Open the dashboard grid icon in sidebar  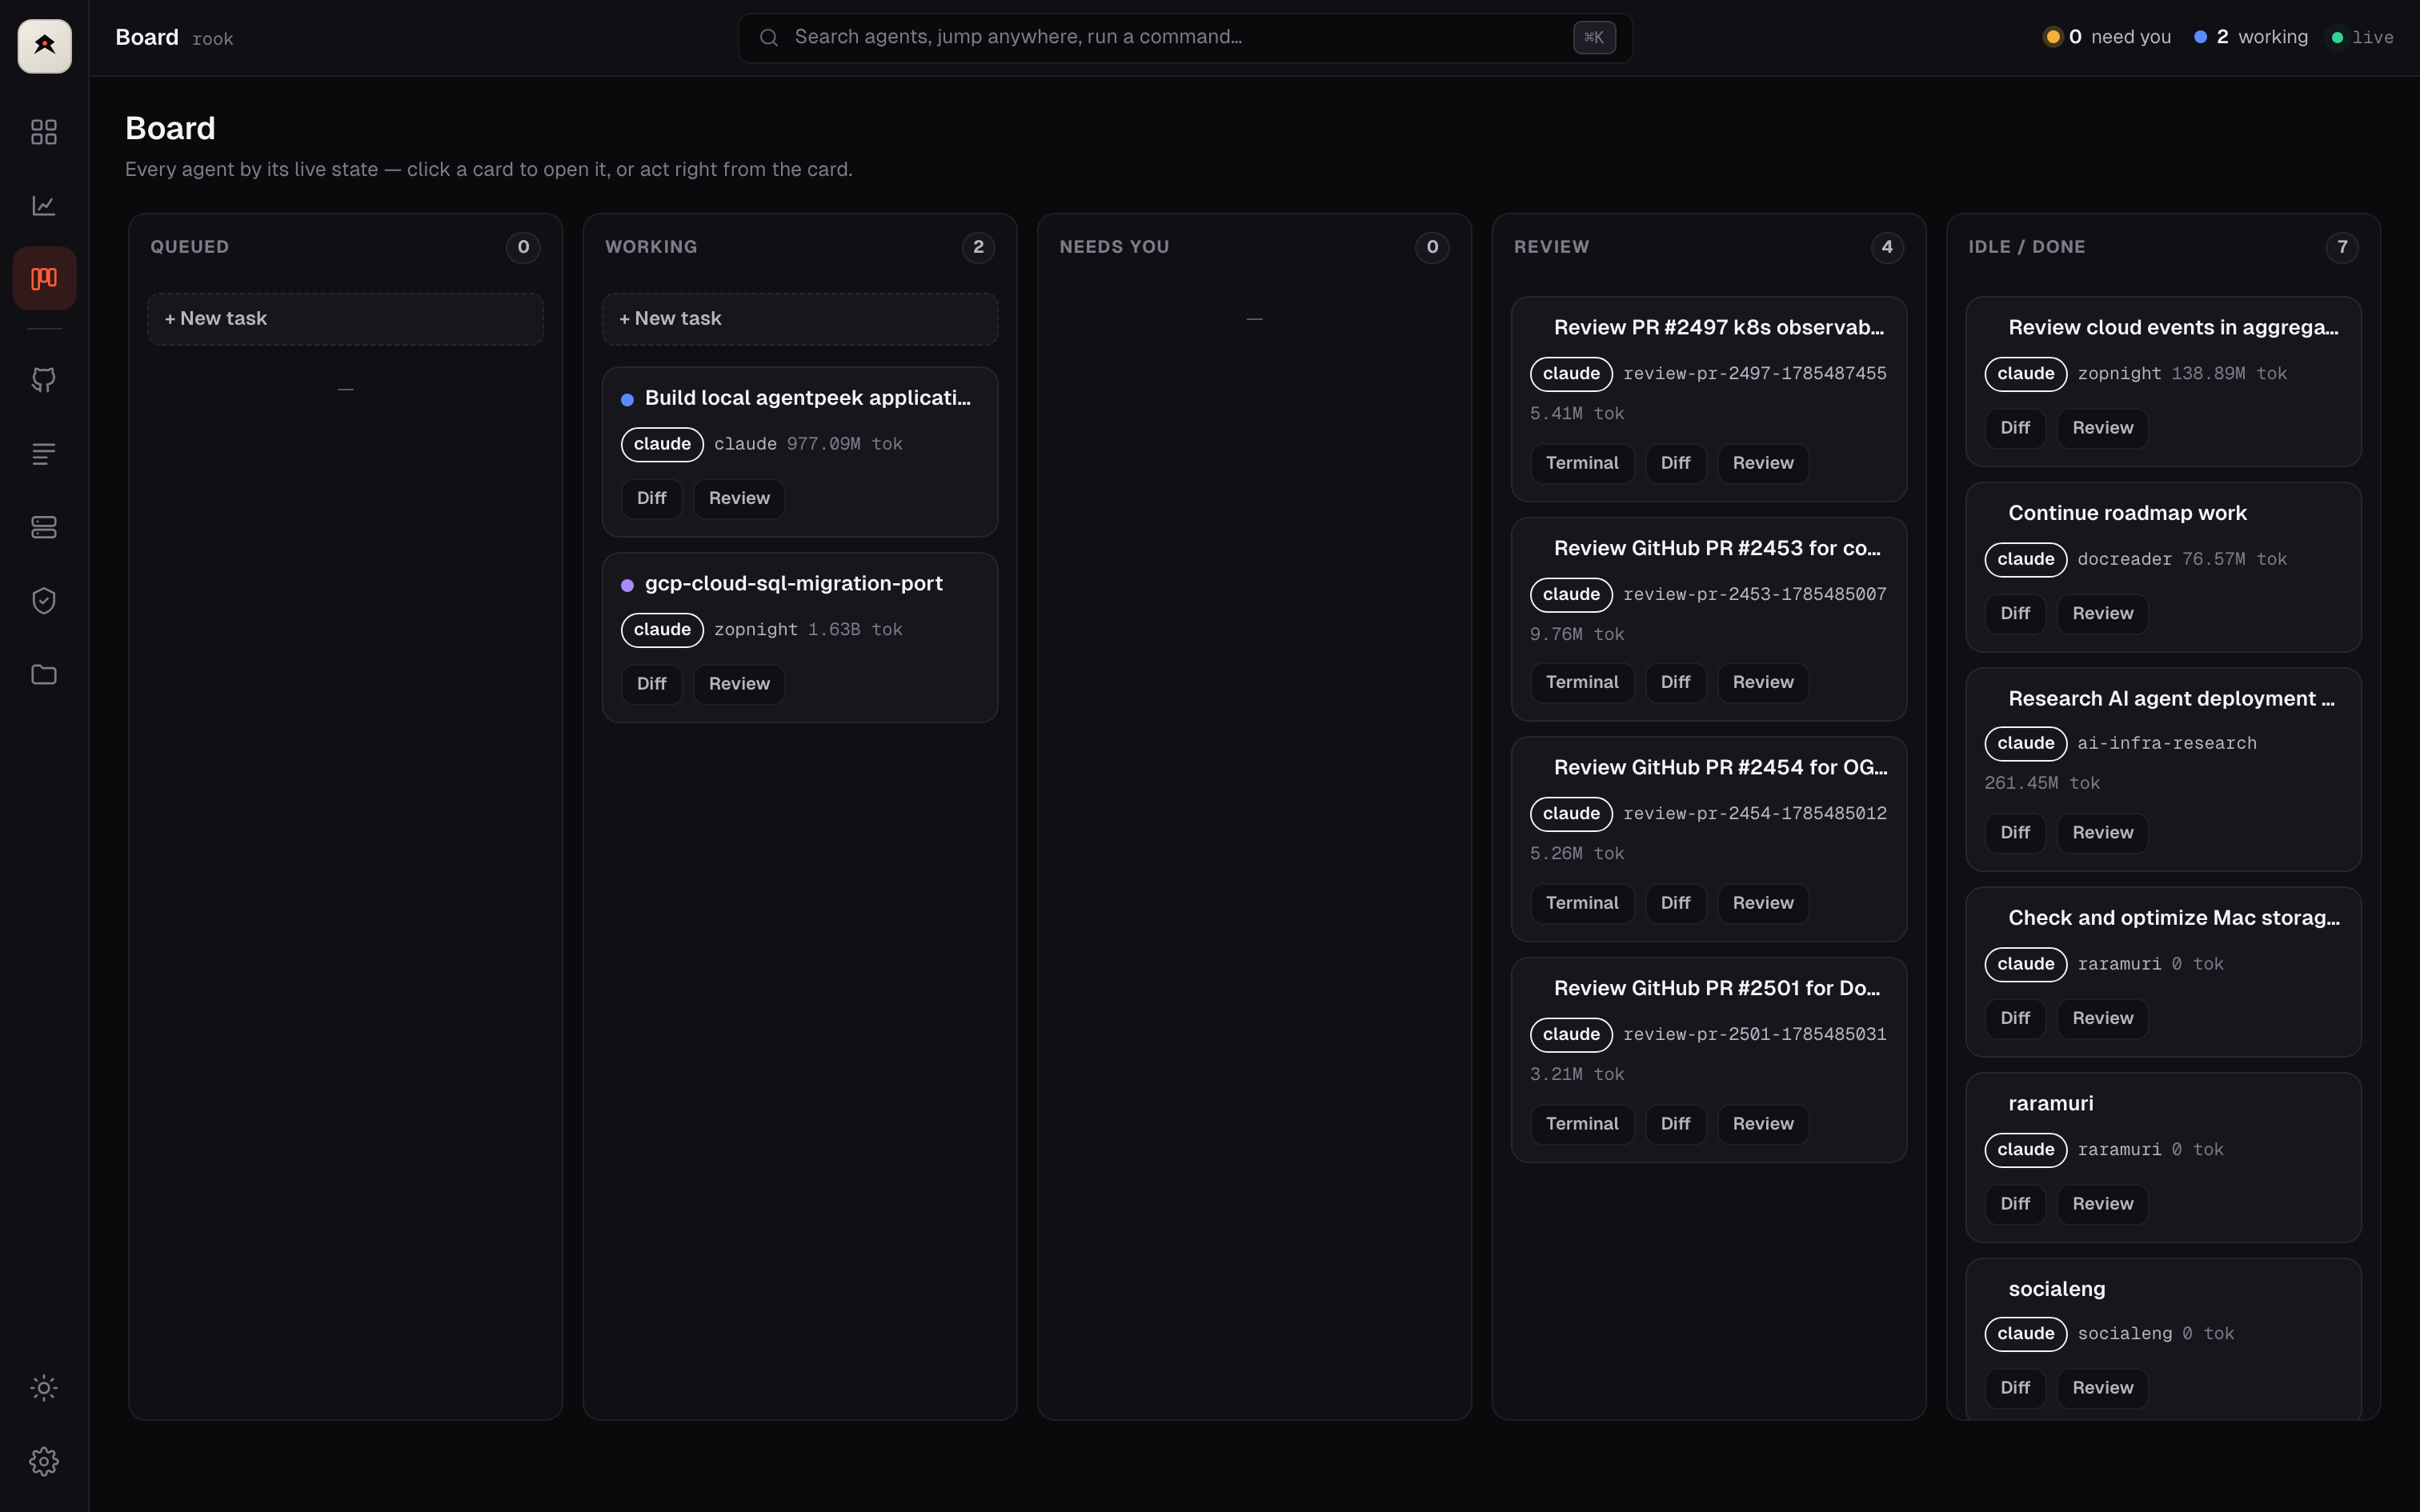(44, 132)
